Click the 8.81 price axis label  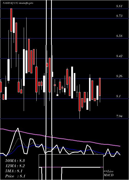(119, 6)
